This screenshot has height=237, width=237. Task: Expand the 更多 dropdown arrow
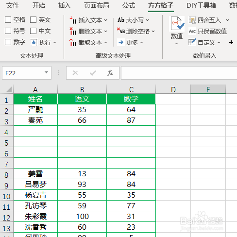coord(142,43)
